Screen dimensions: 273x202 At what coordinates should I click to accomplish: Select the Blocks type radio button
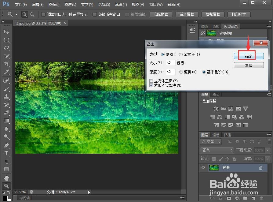coord(163,54)
